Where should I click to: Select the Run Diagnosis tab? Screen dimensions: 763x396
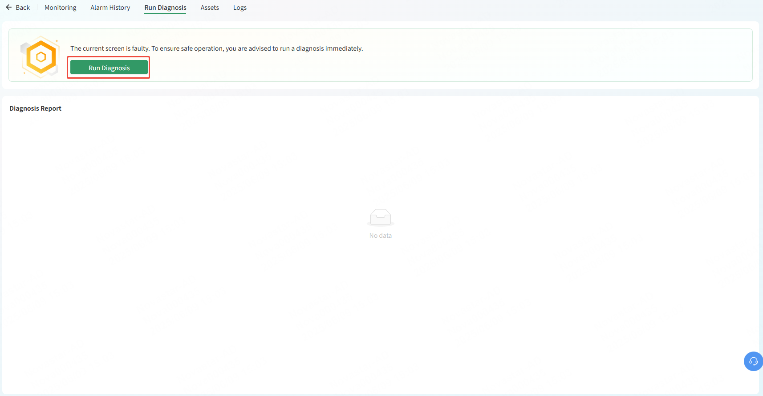(165, 8)
